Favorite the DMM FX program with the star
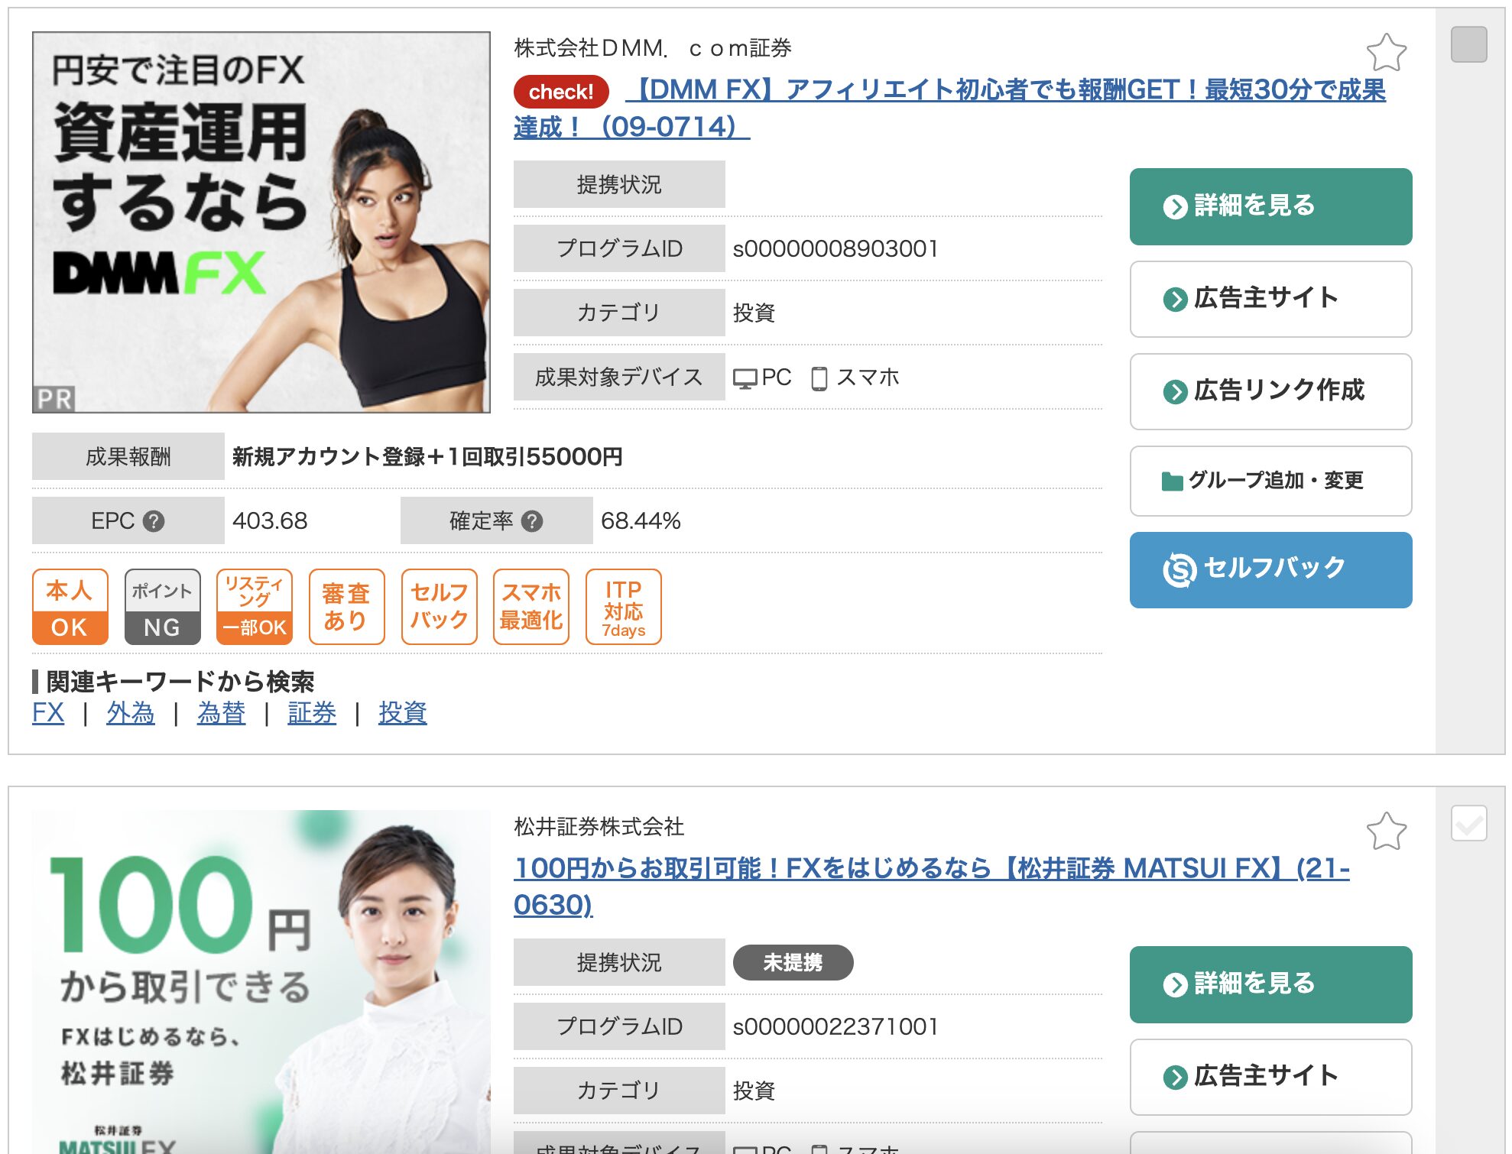This screenshot has height=1154, width=1512. coord(1386,53)
